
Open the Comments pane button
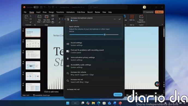(148, 12)
